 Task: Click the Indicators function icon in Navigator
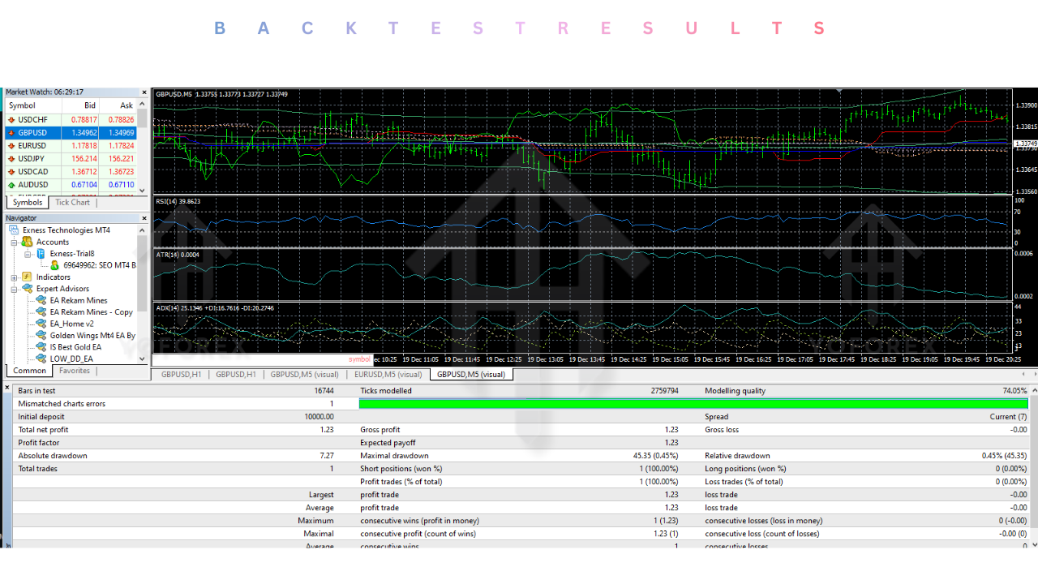click(x=26, y=277)
